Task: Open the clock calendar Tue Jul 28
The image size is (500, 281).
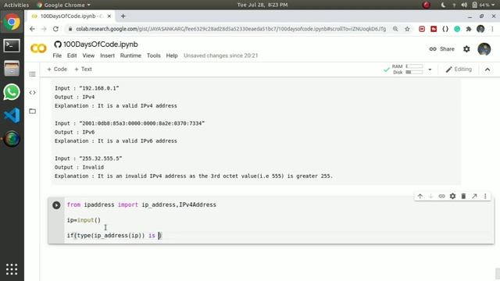Action: click(262, 5)
